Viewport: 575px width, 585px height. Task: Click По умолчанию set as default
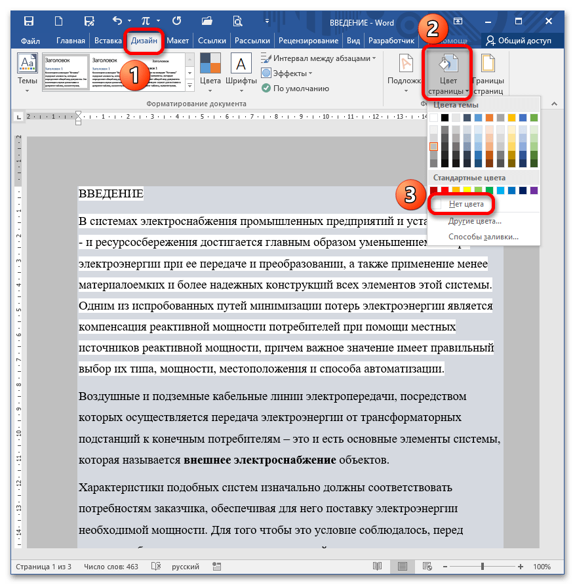[x=295, y=89]
